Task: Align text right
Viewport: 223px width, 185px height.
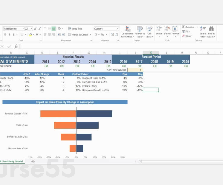Action: [54, 34]
